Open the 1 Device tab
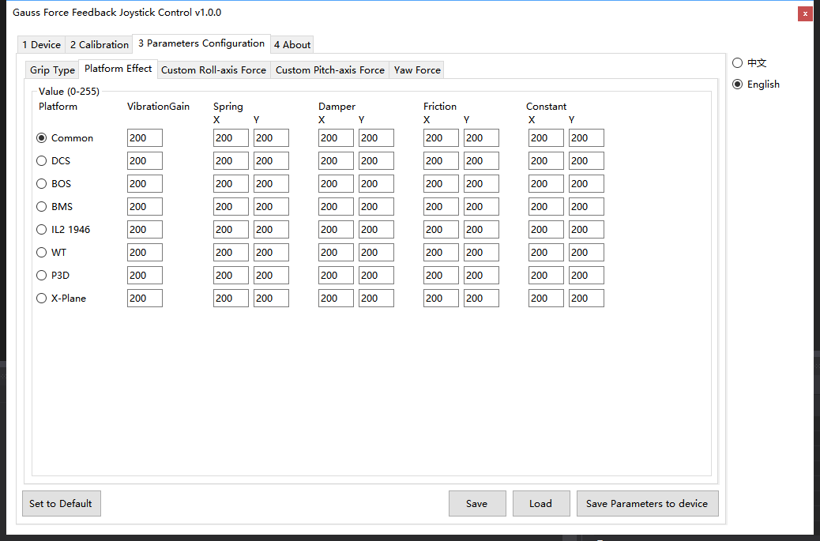820x541 pixels. point(41,44)
